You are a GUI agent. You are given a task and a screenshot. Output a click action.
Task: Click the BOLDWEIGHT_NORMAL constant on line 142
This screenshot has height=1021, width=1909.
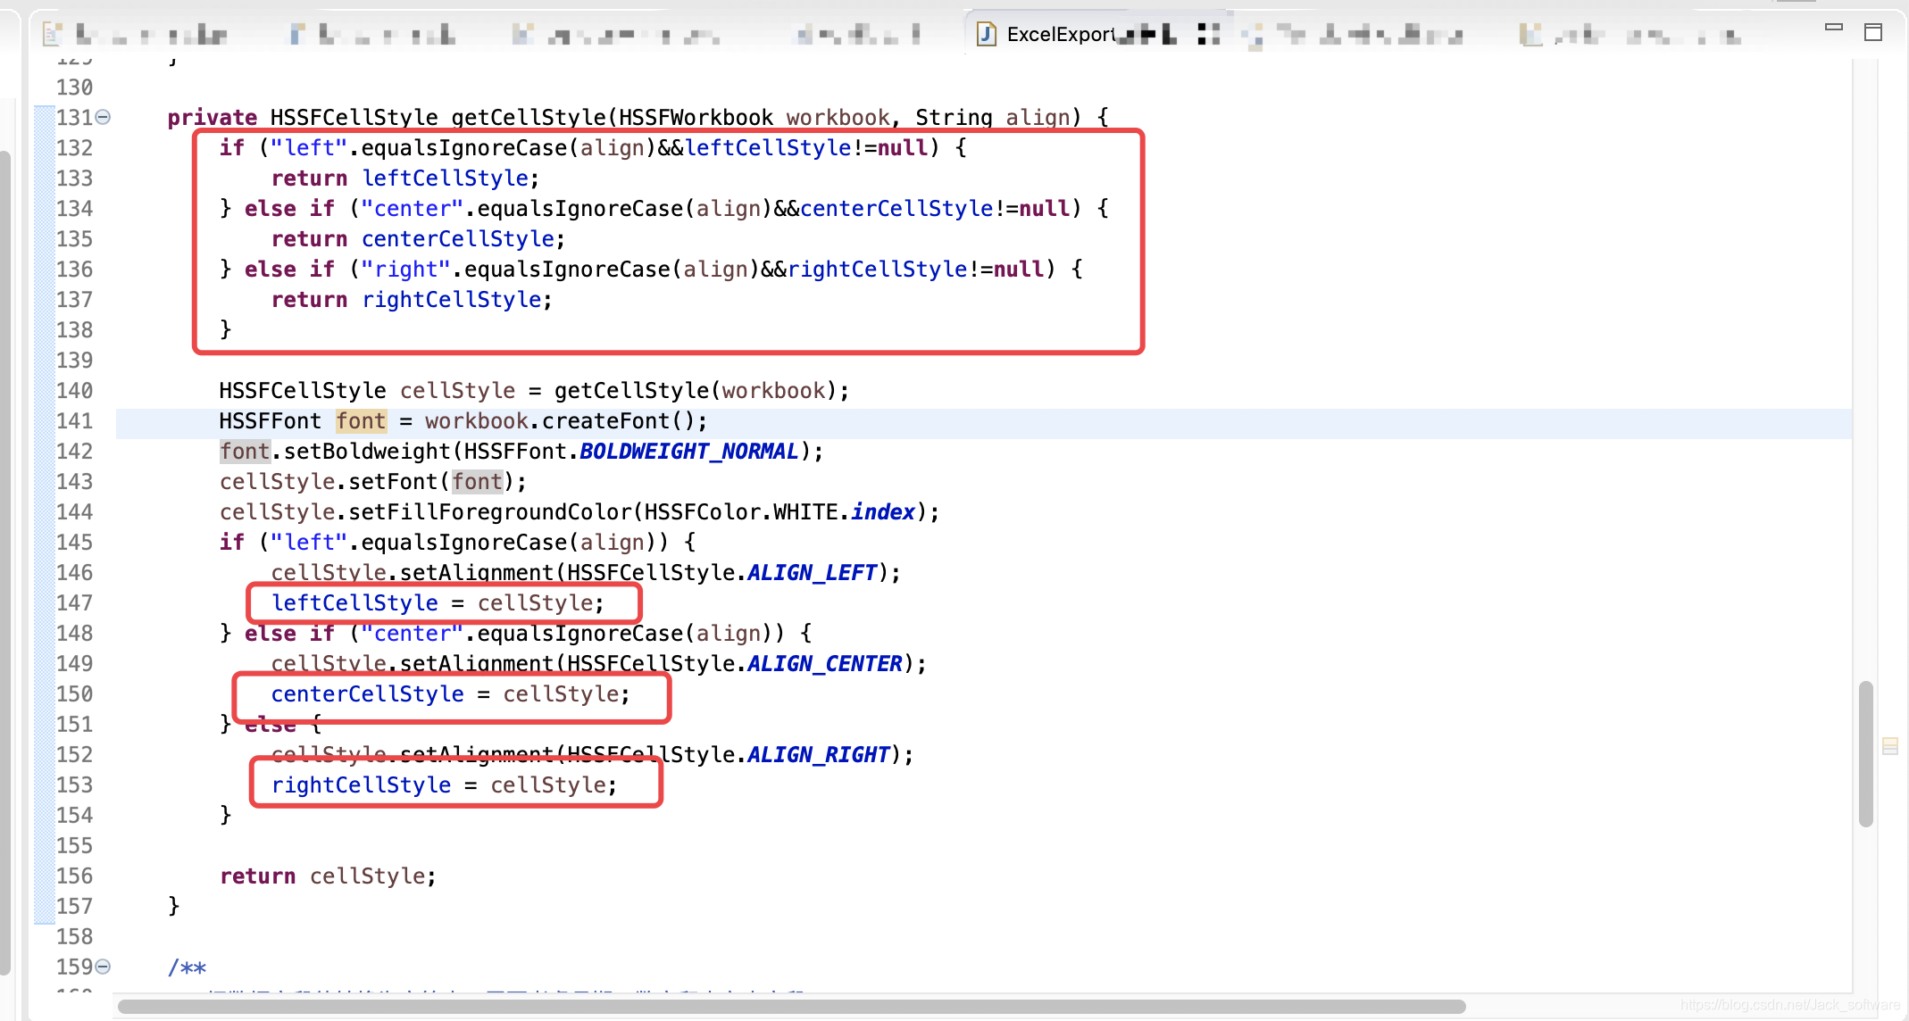pos(688,452)
